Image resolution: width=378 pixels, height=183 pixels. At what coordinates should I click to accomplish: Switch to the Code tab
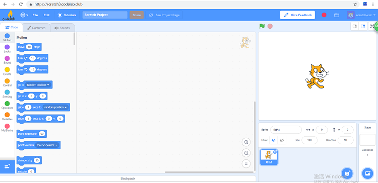[12, 28]
